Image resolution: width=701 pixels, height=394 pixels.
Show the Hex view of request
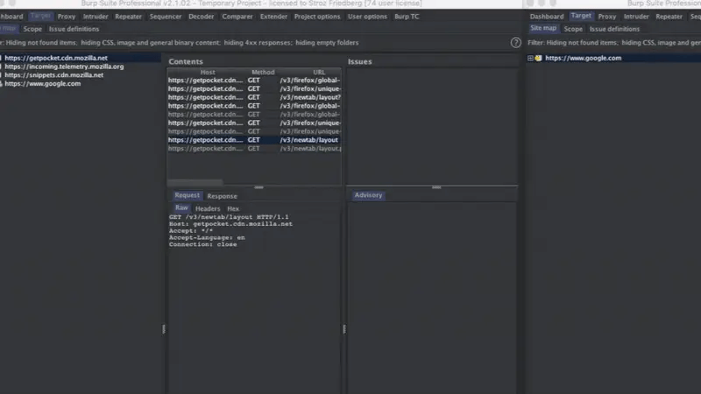tap(233, 209)
